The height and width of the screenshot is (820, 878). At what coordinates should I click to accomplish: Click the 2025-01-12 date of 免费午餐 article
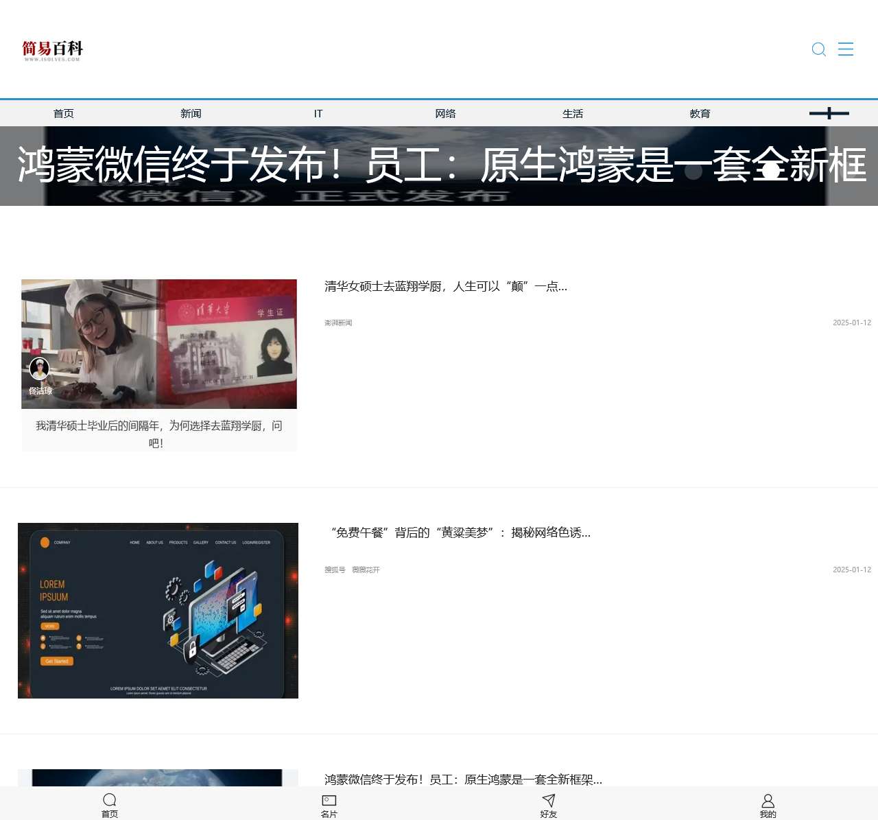coord(852,570)
